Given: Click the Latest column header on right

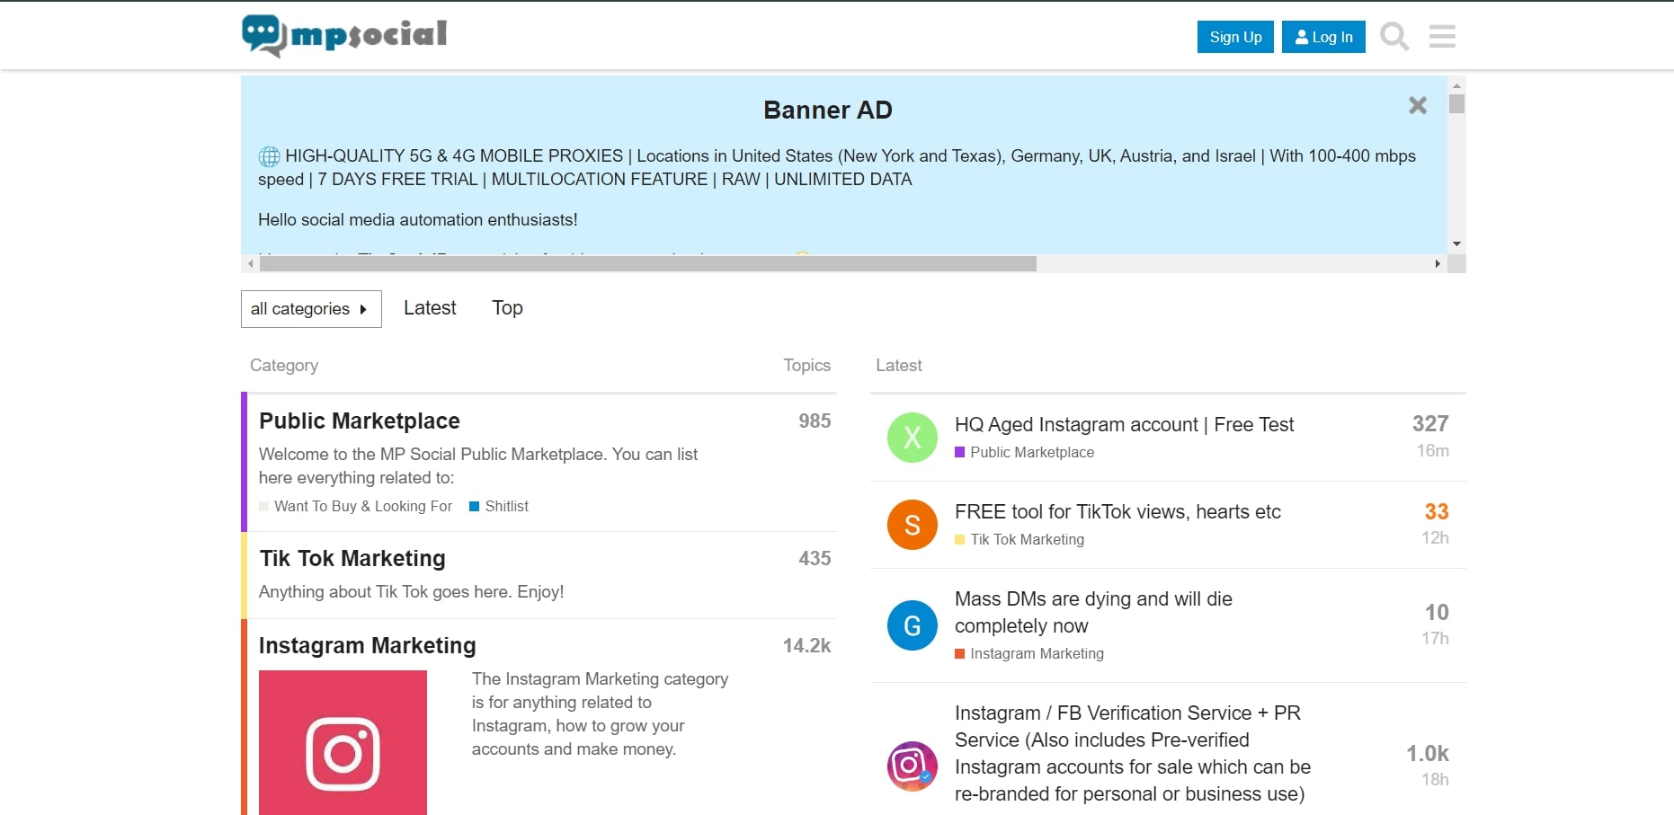Looking at the screenshot, I should pyautogui.click(x=899, y=366).
